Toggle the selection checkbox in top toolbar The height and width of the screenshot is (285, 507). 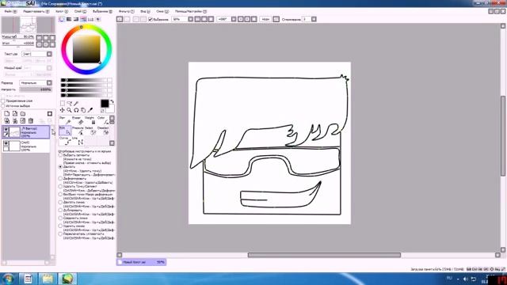[x=151, y=19]
